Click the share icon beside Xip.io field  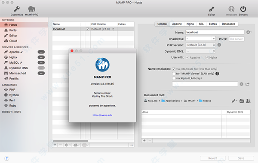tap(248, 84)
